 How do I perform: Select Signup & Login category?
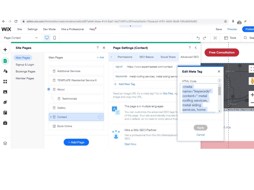[x=25, y=65]
